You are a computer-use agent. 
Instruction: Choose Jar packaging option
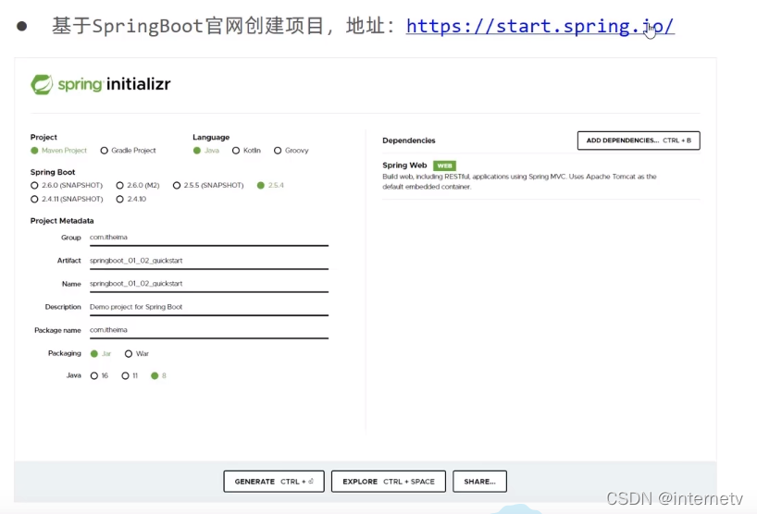tap(101, 354)
